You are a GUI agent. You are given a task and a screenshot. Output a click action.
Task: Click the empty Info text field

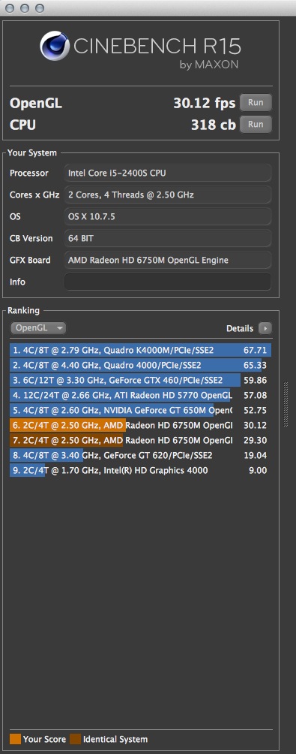pos(168,282)
